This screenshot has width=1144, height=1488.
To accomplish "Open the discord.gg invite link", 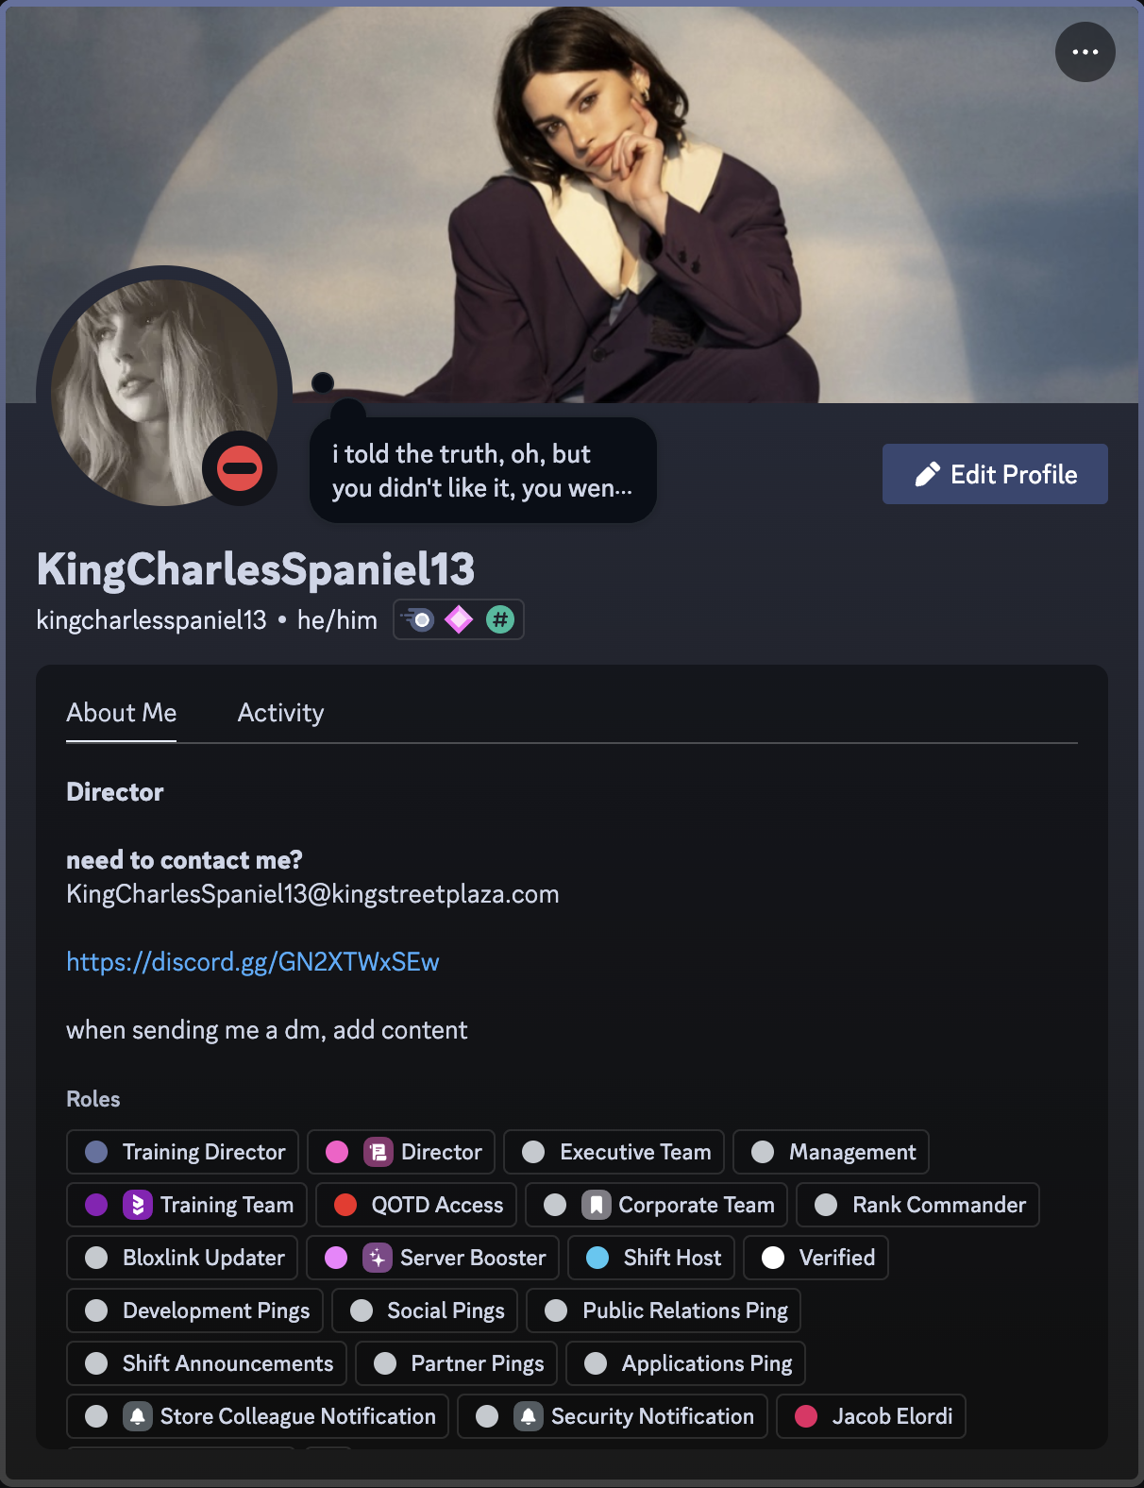I will click(x=253, y=962).
